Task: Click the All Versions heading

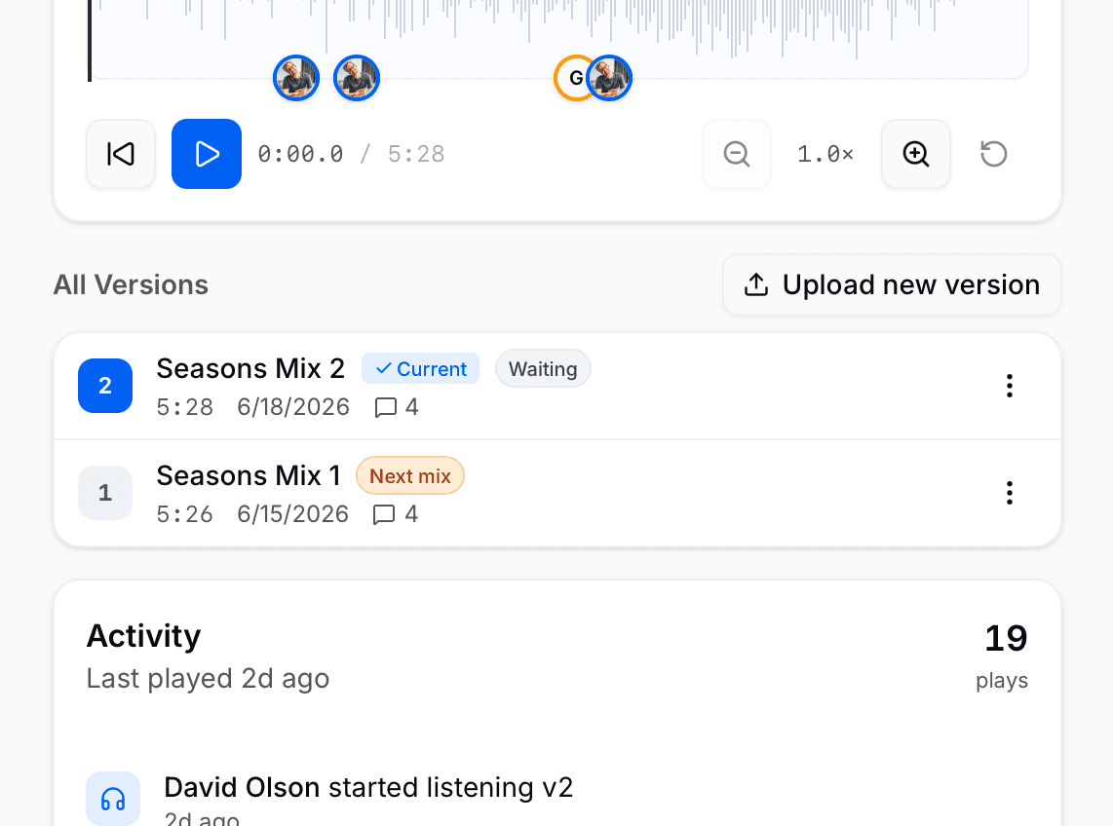Action: tap(132, 284)
